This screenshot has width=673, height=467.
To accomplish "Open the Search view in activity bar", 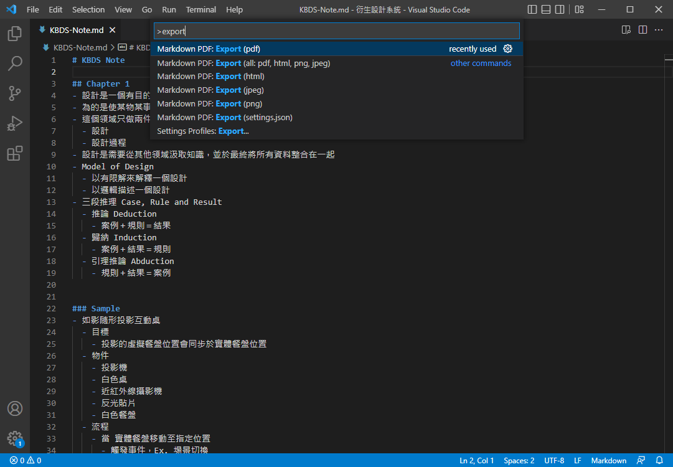I will click(14, 64).
